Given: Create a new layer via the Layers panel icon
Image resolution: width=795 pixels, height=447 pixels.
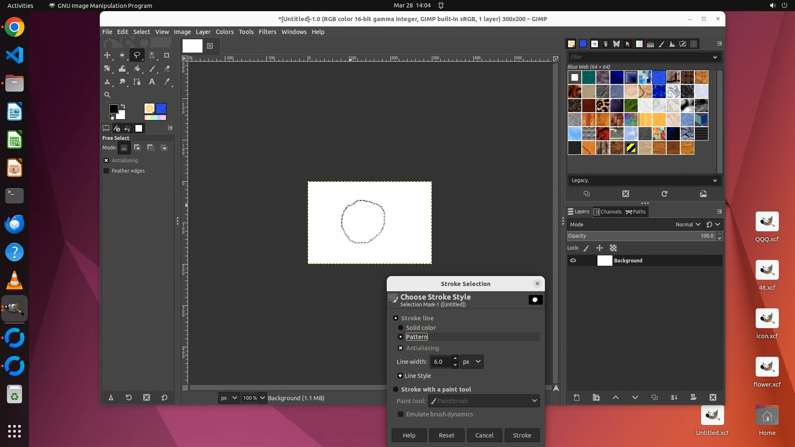Looking at the screenshot, I should coord(576,397).
